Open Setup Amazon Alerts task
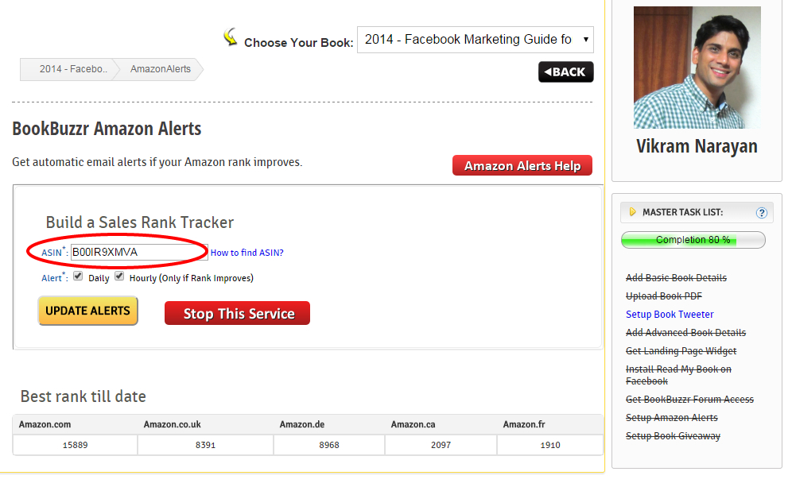 click(x=672, y=417)
